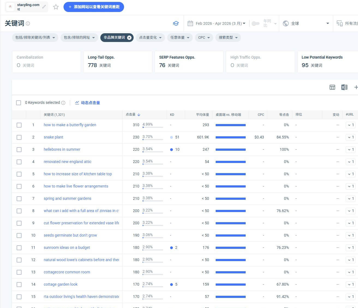
Task: Open the calendar date range icon
Action: pyautogui.click(x=190, y=23)
